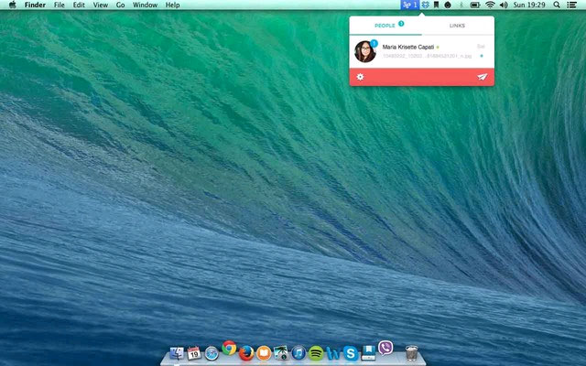The width and height of the screenshot is (586, 366).
Task: Open the File menu
Action: tap(59, 5)
